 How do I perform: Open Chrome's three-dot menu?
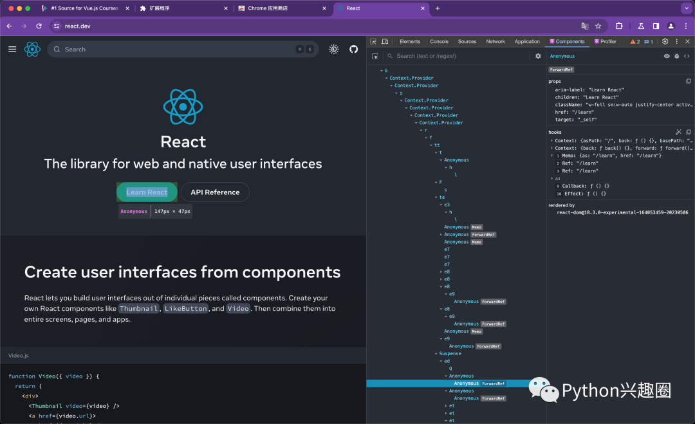[686, 26]
